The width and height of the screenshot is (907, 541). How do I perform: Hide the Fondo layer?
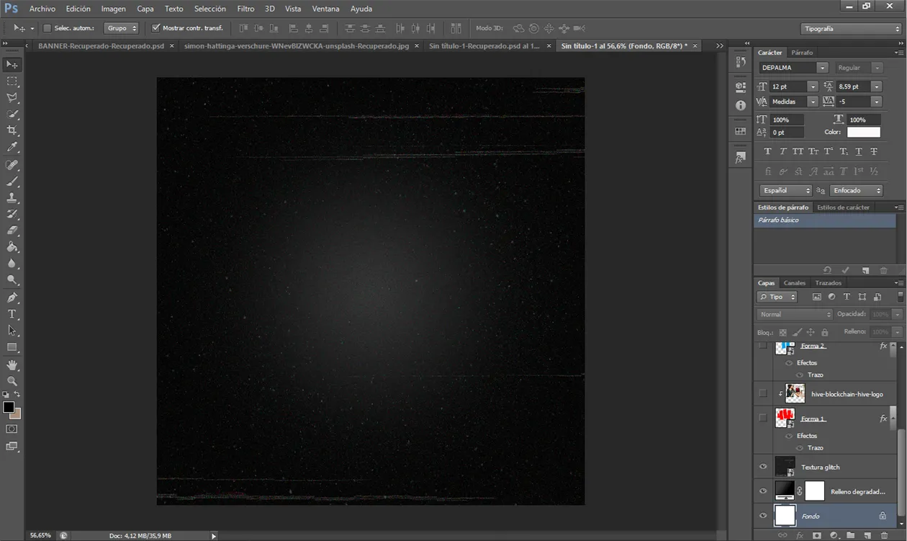click(x=763, y=516)
